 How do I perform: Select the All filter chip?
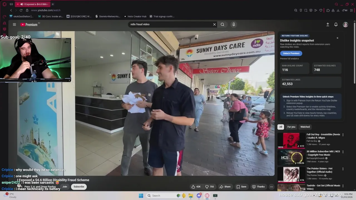click(281, 127)
